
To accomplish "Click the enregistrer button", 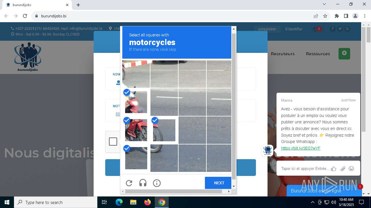I will click(x=267, y=29).
